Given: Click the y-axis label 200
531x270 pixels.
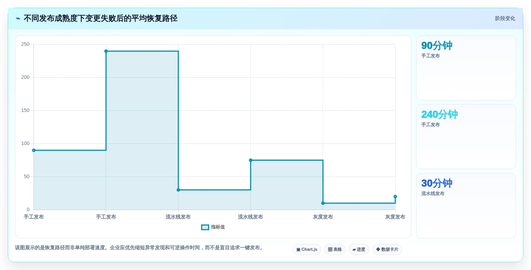Looking at the screenshot, I should (25, 77).
